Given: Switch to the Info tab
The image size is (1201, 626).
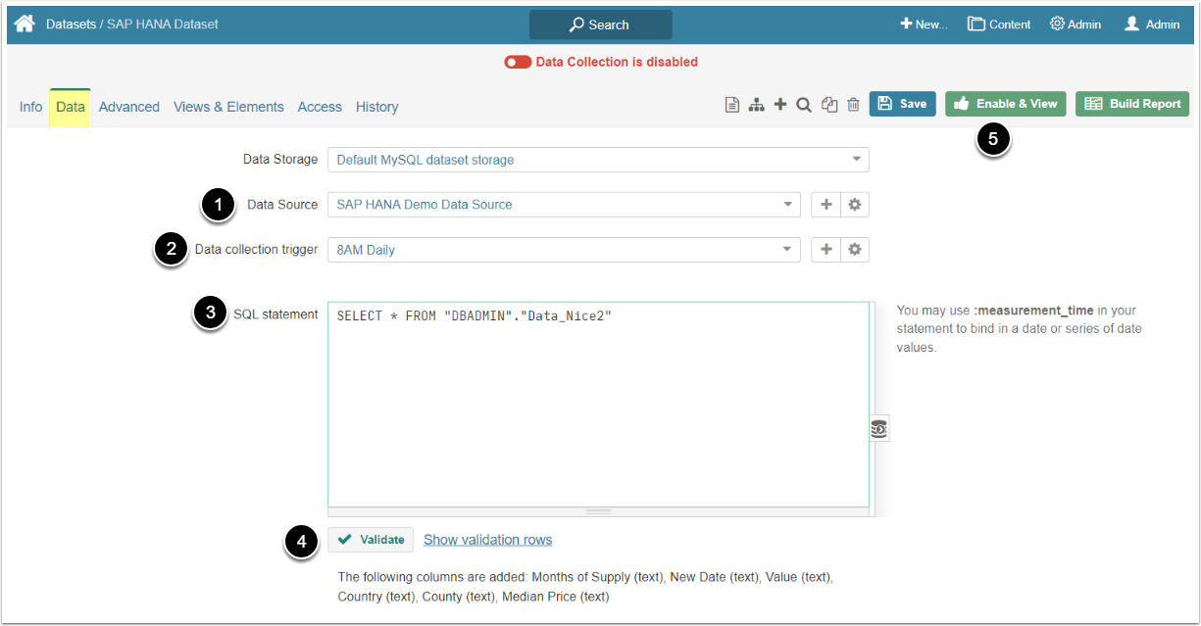Looking at the screenshot, I should coord(30,107).
